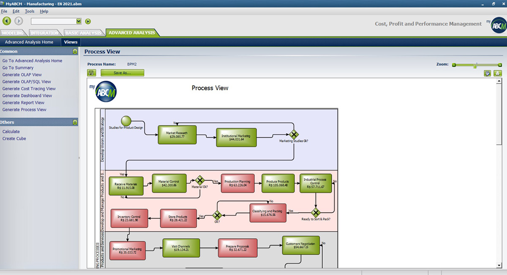
Task: Open the Advanced Analysis Home subtab
Action: (29, 42)
